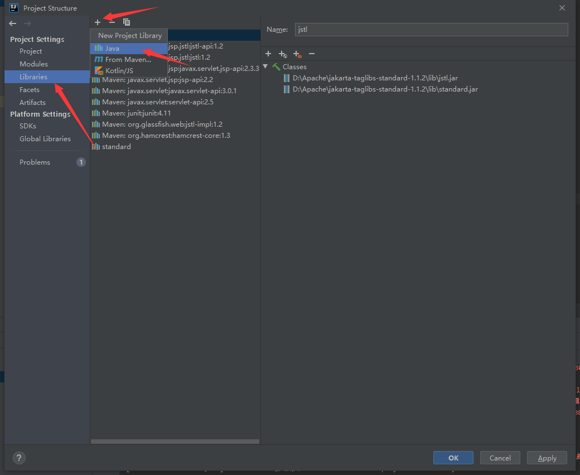
Task: Click the horizontal scrollbar under library list
Action: coord(175,442)
